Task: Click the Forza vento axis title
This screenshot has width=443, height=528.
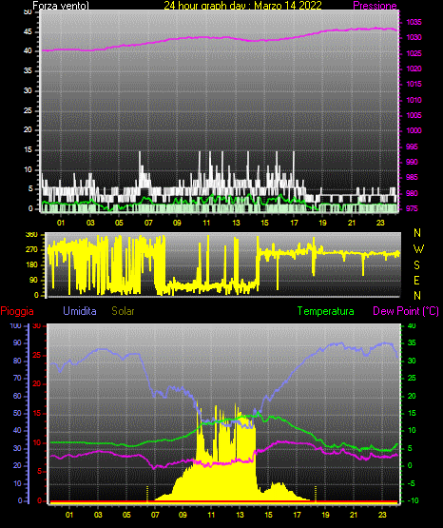Action: pyautogui.click(x=61, y=6)
